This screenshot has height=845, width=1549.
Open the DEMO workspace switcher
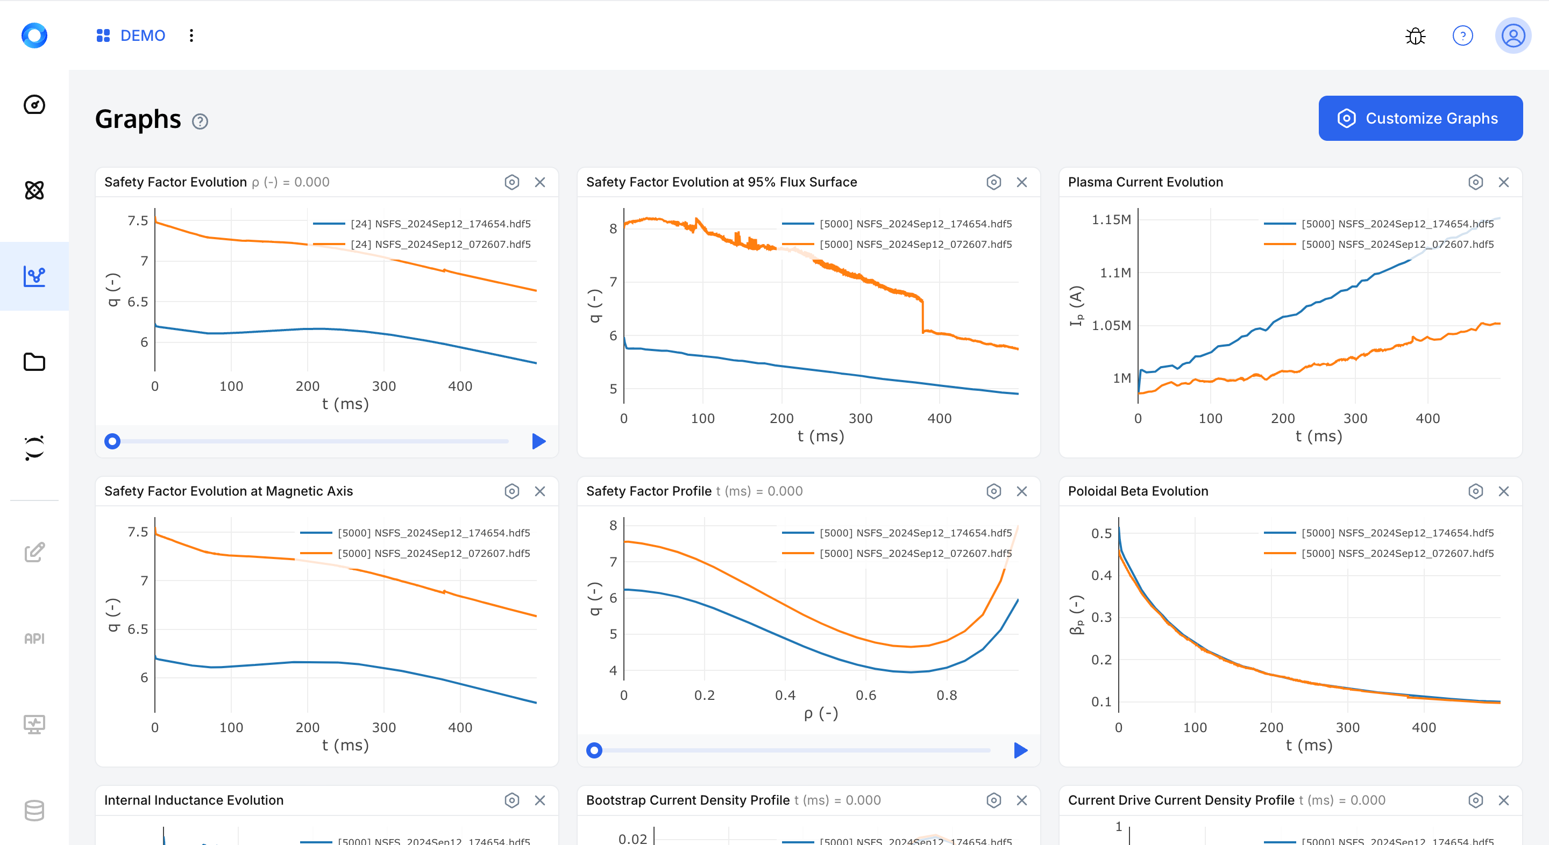[131, 35]
